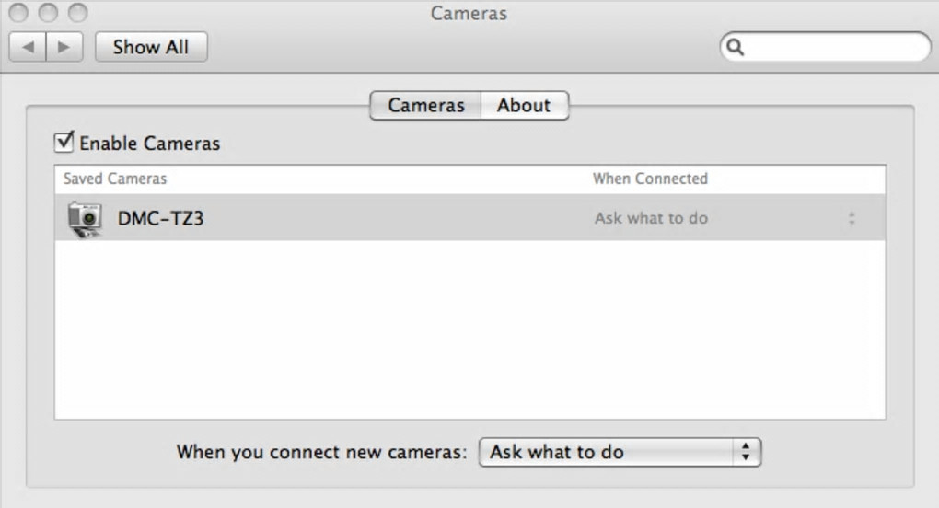Screen dimensions: 939x508
Task: Select the Cameras tab
Action: (425, 106)
